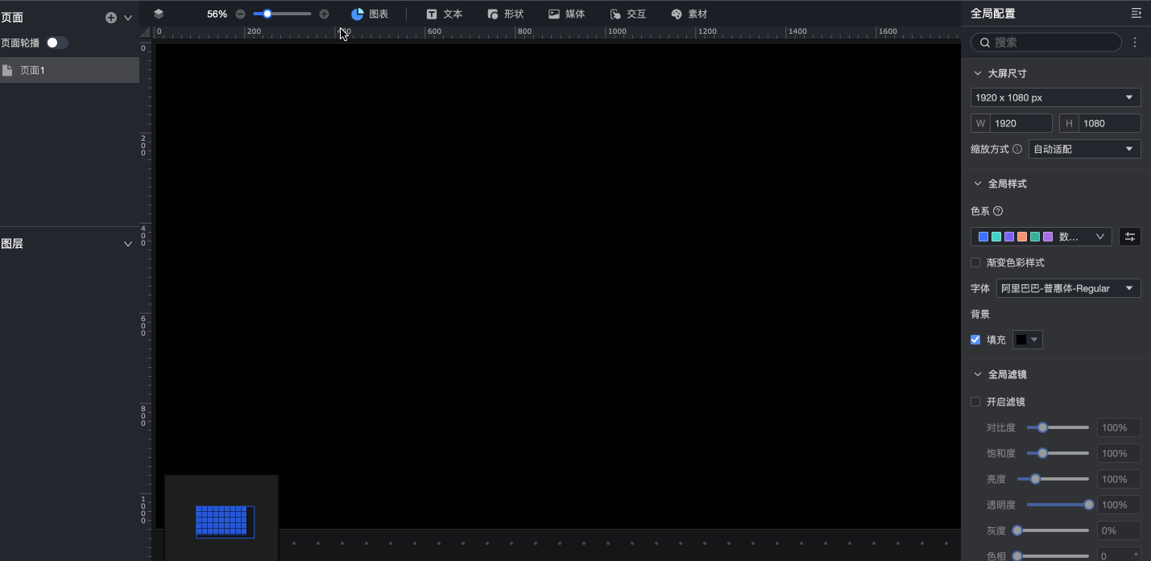Open the 自动适配 scaling mode dropdown
Image resolution: width=1151 pixels, height=561 pixels.
tap(1084, 149)
